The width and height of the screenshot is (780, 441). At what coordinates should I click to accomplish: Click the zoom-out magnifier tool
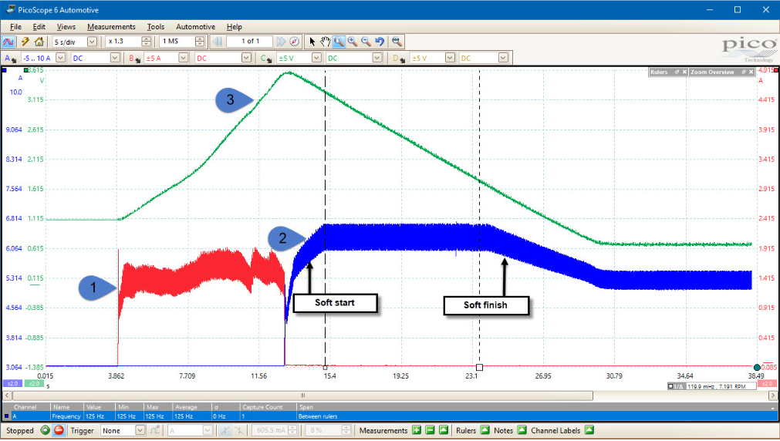tap(366, 42)
